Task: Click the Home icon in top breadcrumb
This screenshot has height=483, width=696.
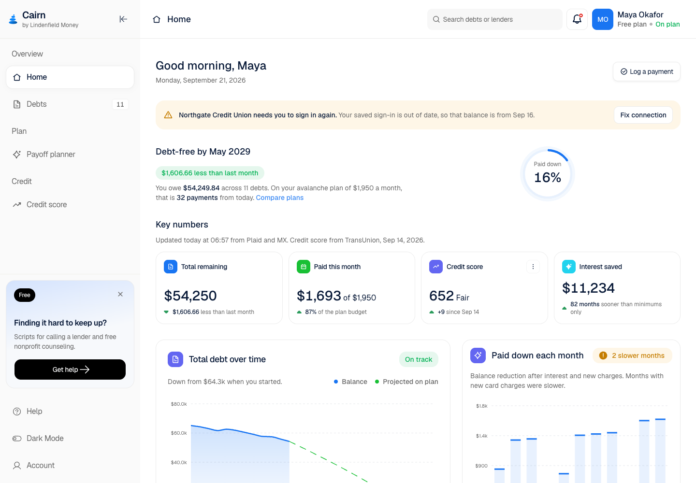Action: tap(157, 19)
